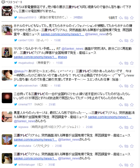Reply to tatsuya555913's tweet
The width and height of the screenshot is (140, 168).
point(121,18)
